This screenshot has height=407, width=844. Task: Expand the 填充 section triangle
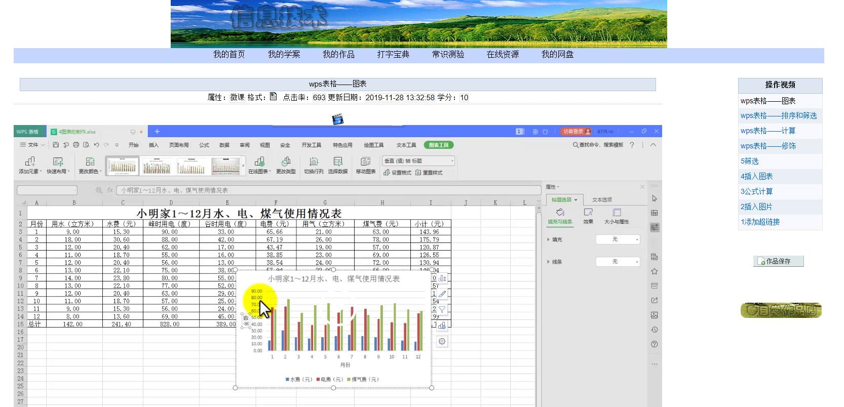pos(548,239)
